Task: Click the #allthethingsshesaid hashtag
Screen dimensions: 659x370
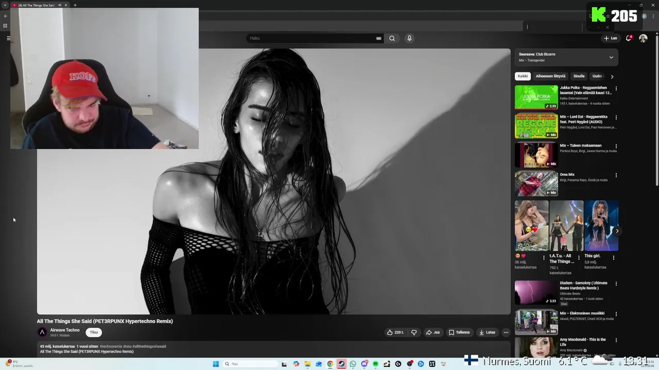Action: pyautogui.click(x=149, y=346)
